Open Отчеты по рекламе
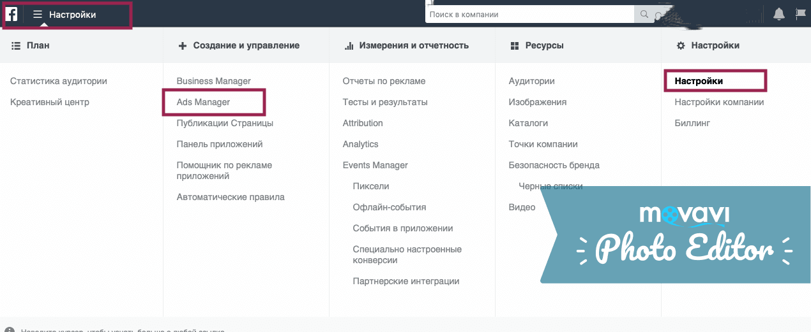Screen dimensions: 811x332 384,81
